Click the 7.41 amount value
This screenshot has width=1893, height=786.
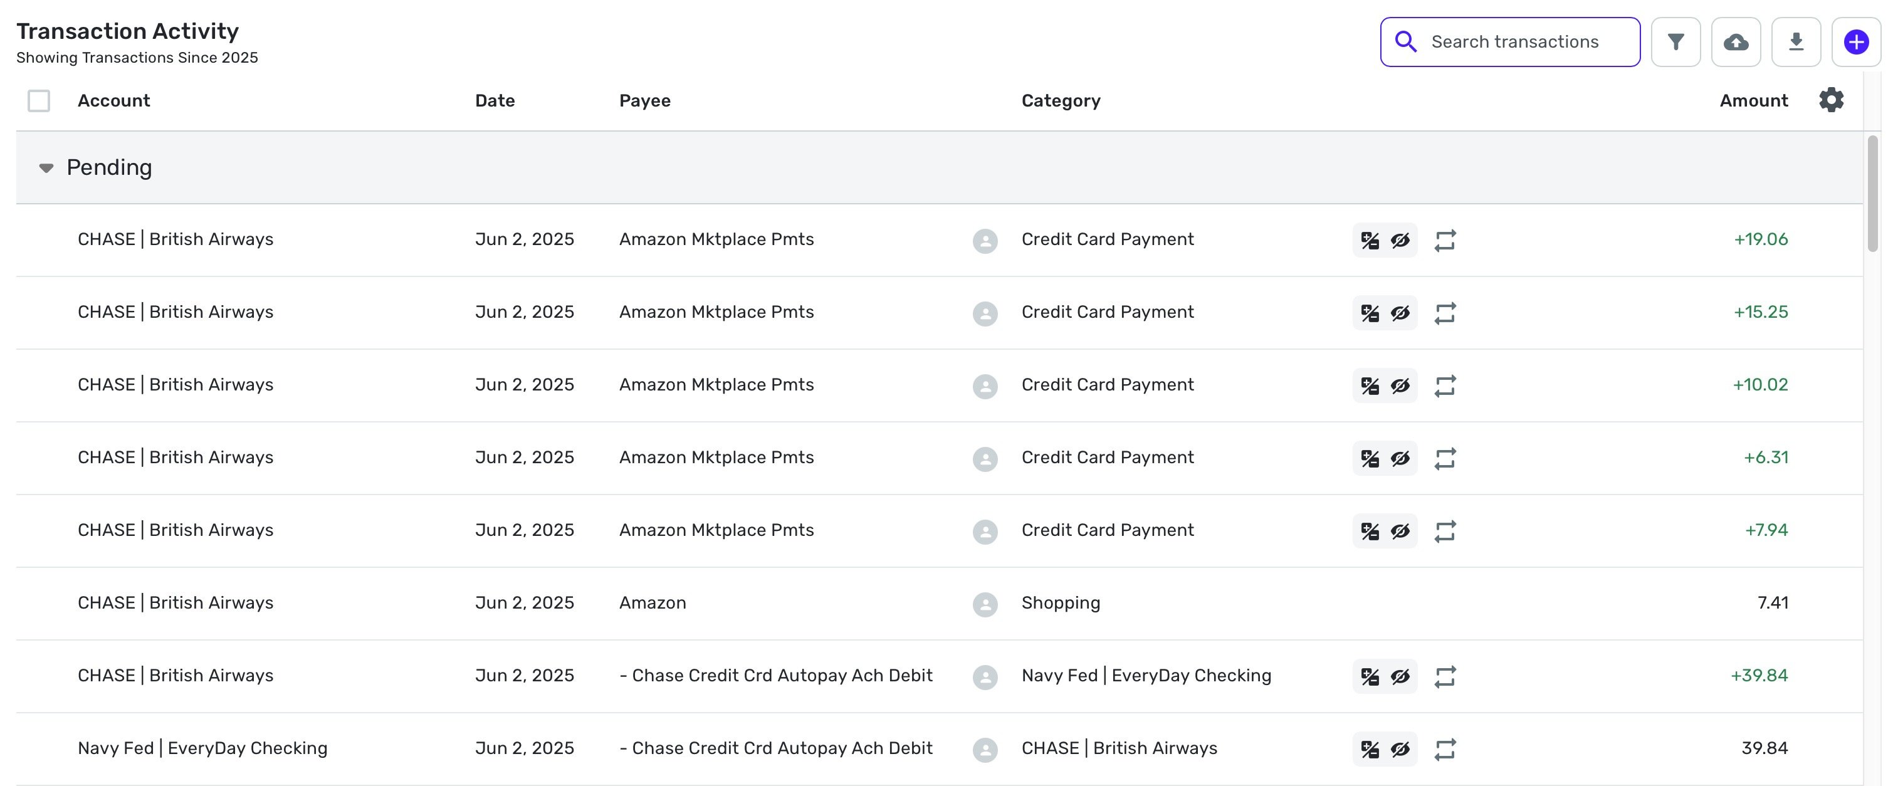tap(1773, 603)
